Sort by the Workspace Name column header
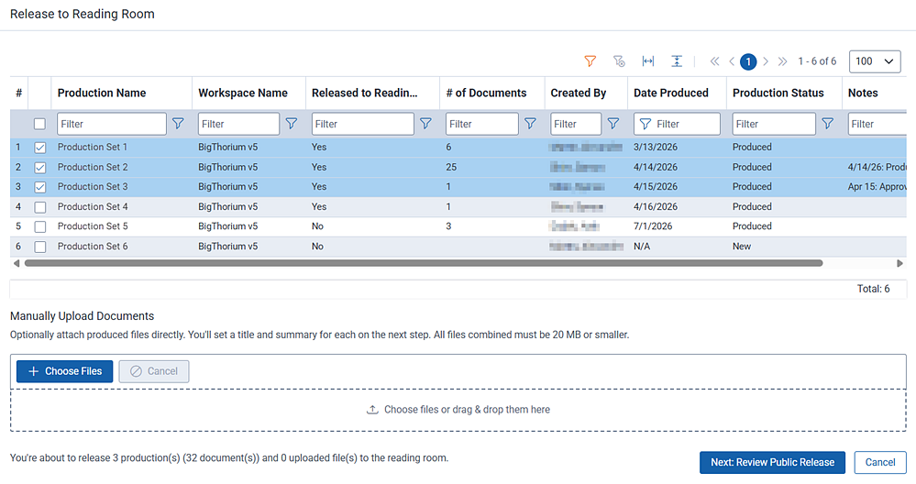This screenshot has height=484, width=916. pos(243,93)
